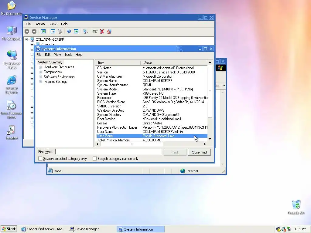
Task: Click the scroll down arrow in details list
Action: 210,139
